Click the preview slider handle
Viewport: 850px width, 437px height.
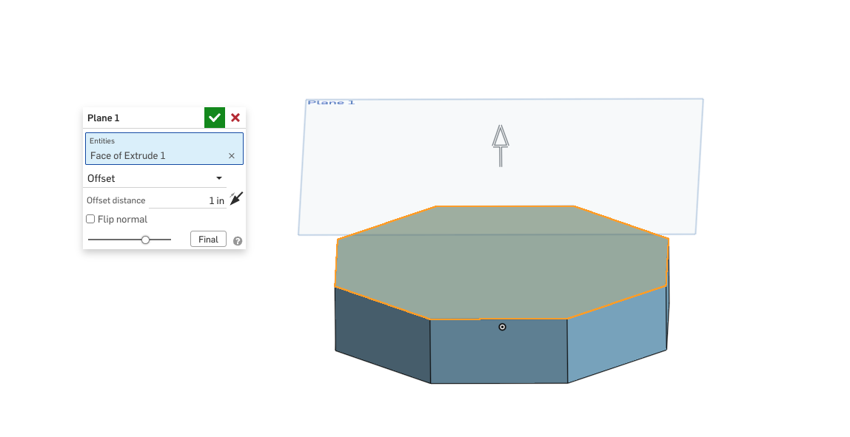click(x=146, y=240)
